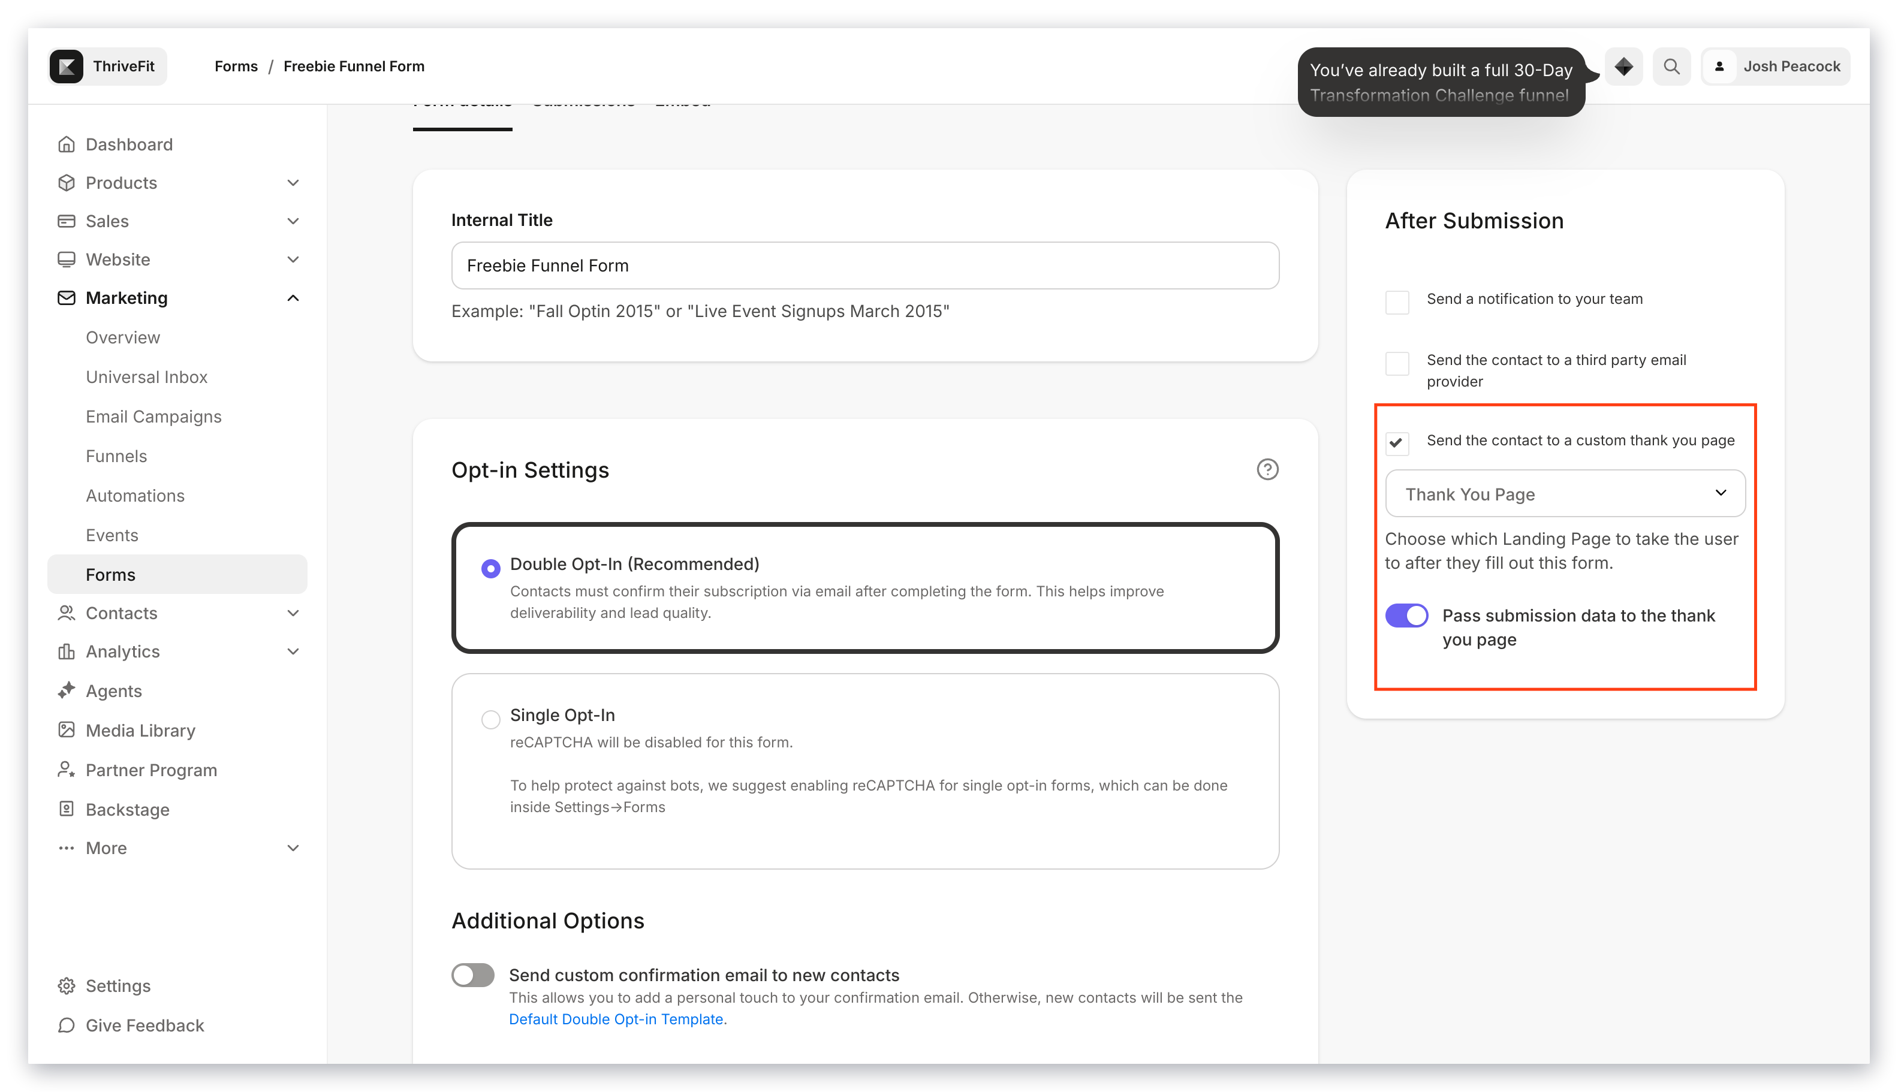Click the ThriveFit site switcher button
Viewport: 1898px width, 1092px height.
point(108,66)
